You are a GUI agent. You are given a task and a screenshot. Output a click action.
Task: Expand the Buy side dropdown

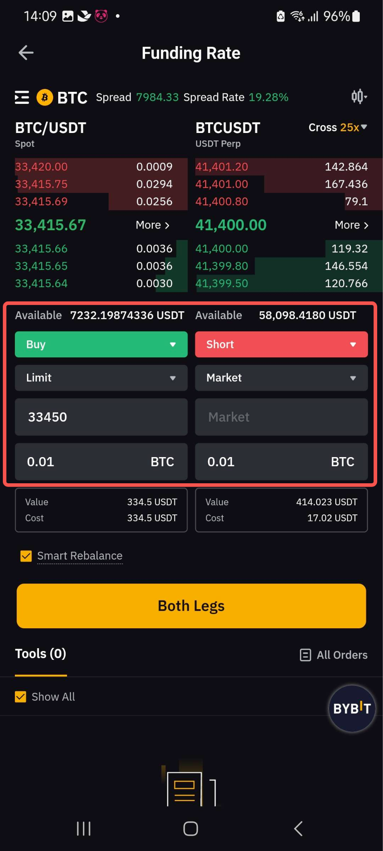coord(101,344)
